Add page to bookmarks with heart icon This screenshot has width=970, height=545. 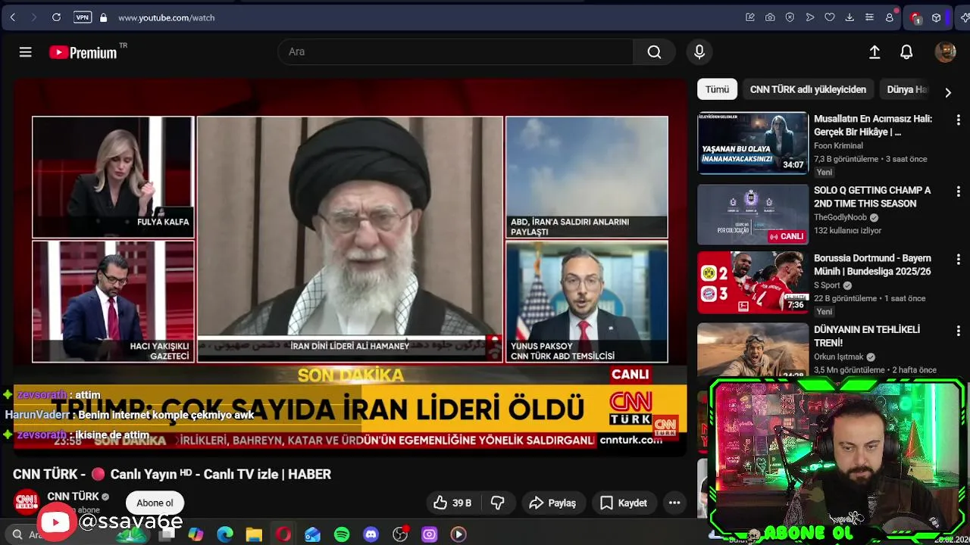point(830,17)
